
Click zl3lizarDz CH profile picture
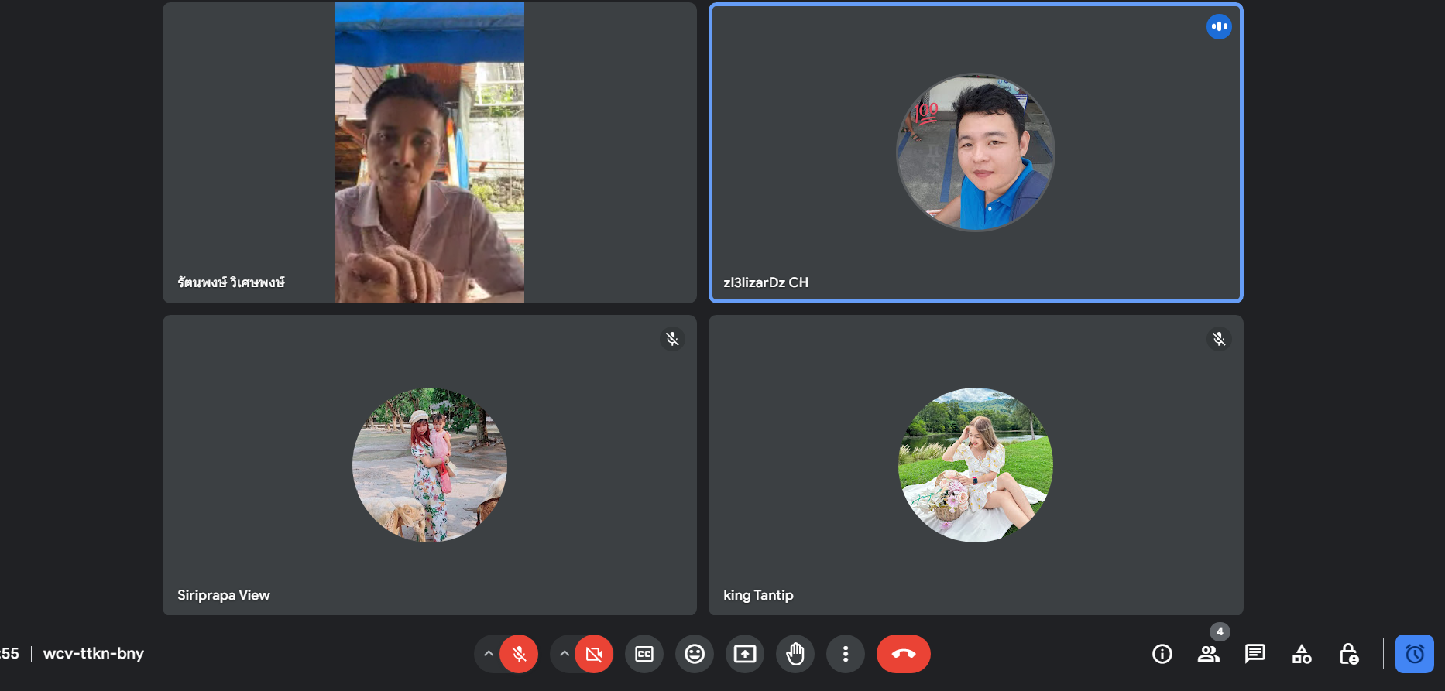976,152
